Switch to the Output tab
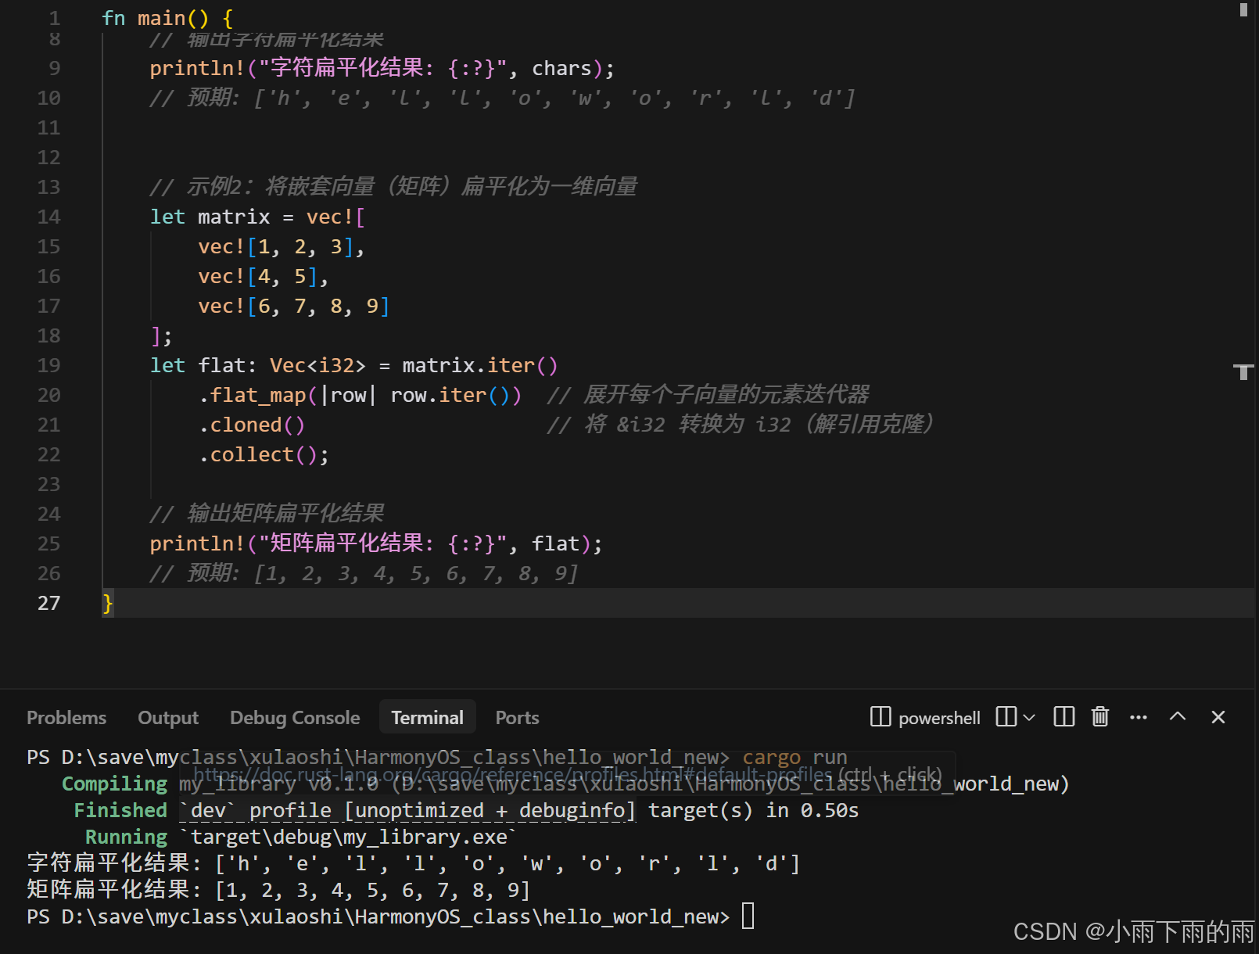The height and width of the screenshot is (954, 1259). coord(168,718)
